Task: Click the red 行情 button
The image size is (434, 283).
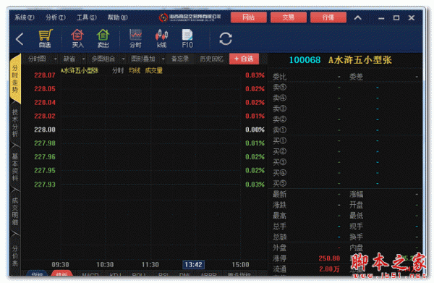Action: click(x=328, y=17)
